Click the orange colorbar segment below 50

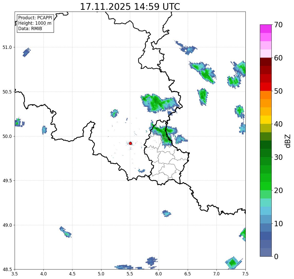266,95
